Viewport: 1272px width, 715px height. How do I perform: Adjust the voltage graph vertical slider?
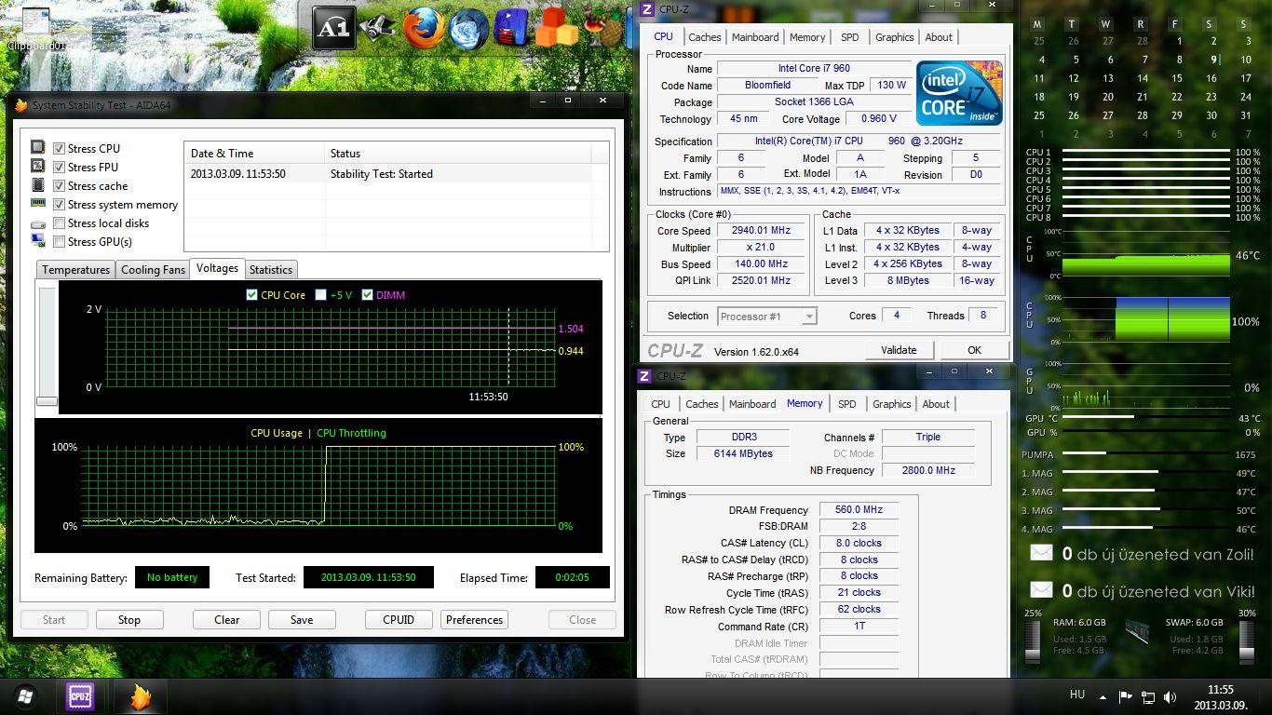47,401
